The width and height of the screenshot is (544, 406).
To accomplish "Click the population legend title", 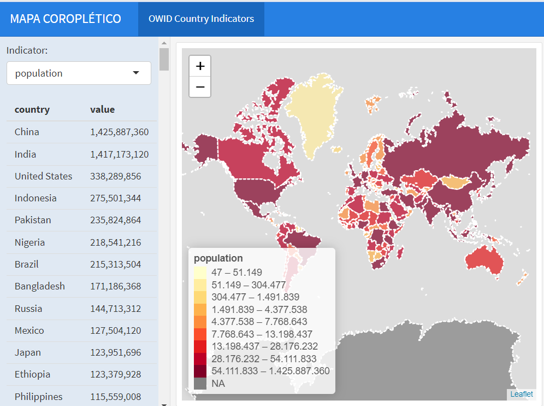I will point(218,258).
